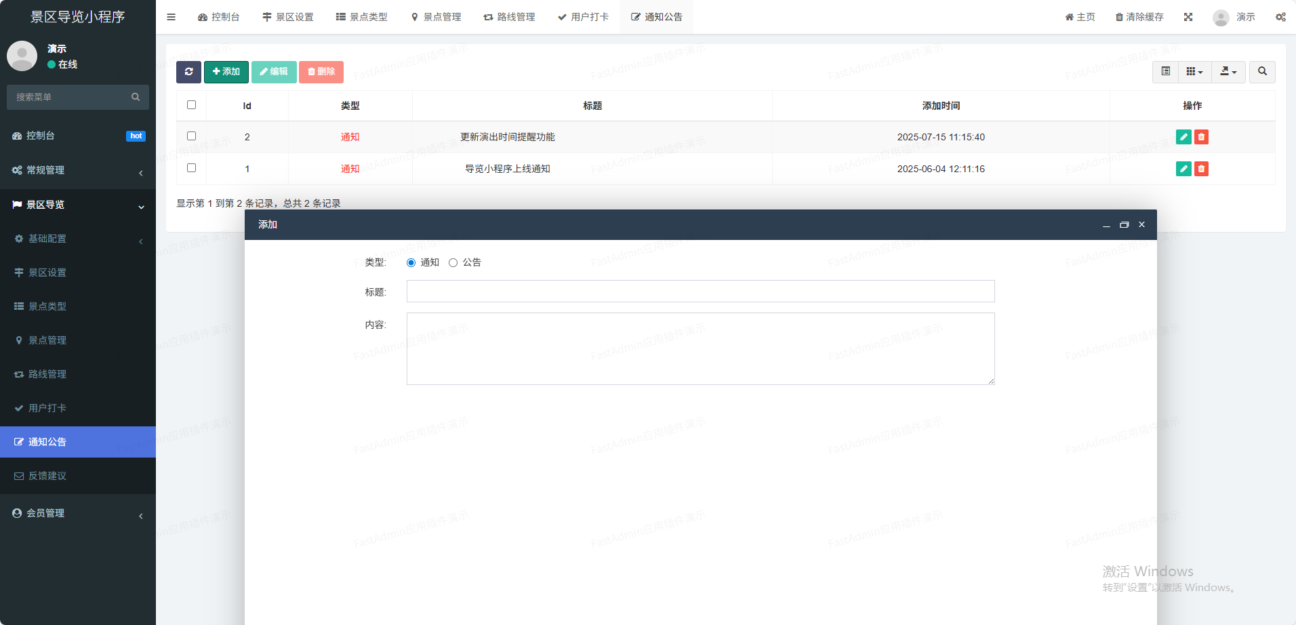The width and height of the screenshot is (1296, 625).
Task: Click the top-right settings gears icon
Action: 1280,17
